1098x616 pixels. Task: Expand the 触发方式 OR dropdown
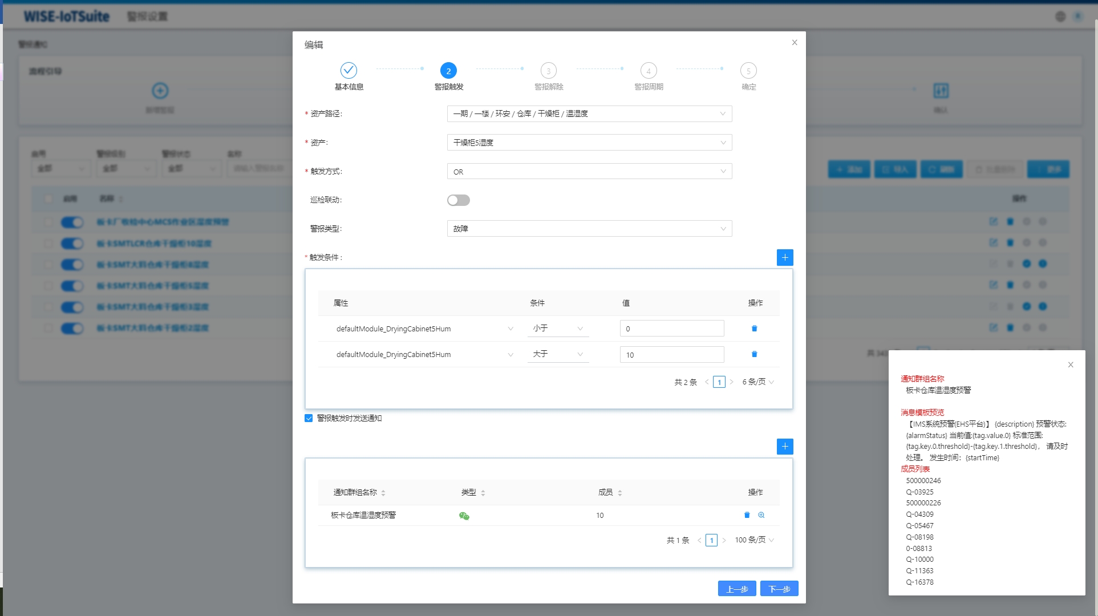click(x=589, y=172)
